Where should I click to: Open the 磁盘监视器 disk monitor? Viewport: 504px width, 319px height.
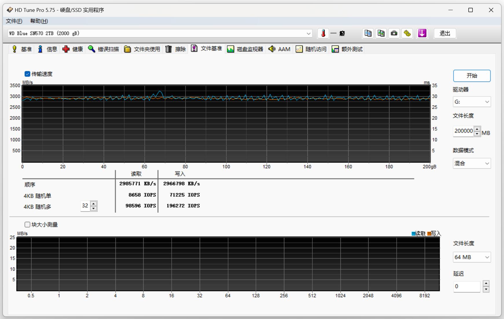[249, 49]
